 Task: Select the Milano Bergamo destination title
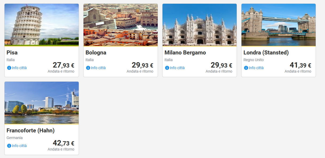tap(185, 53)
